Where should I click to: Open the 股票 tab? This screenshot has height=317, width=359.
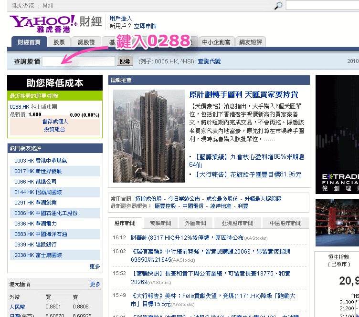(59, 42)
